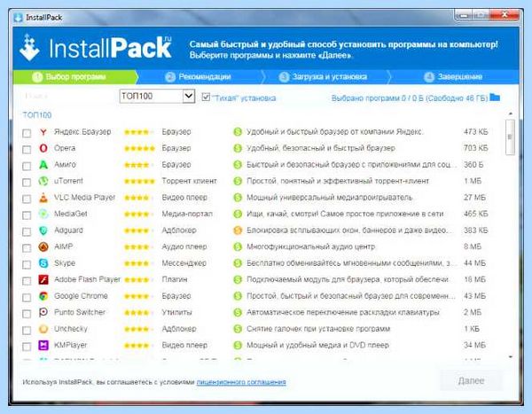Viewport: 532px width, 414px height.
Task: Click green license icon in Skype row
Action: pos(238,263)
